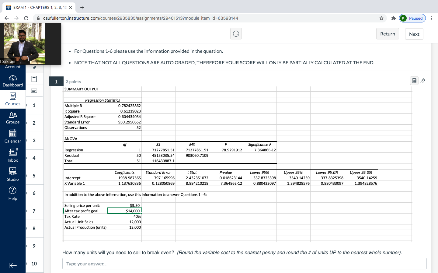Open a new browser tab
Image resolution: width=438 pixels, height=273 pixels.
tap(82, 7)
